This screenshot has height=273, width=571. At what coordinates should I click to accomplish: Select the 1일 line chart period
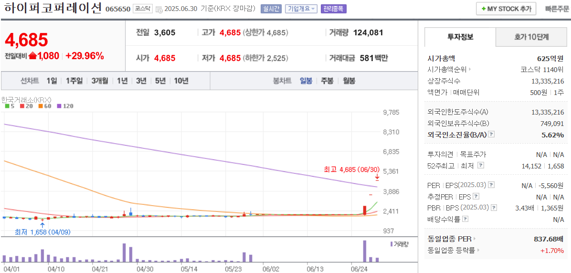click(52, 81)
